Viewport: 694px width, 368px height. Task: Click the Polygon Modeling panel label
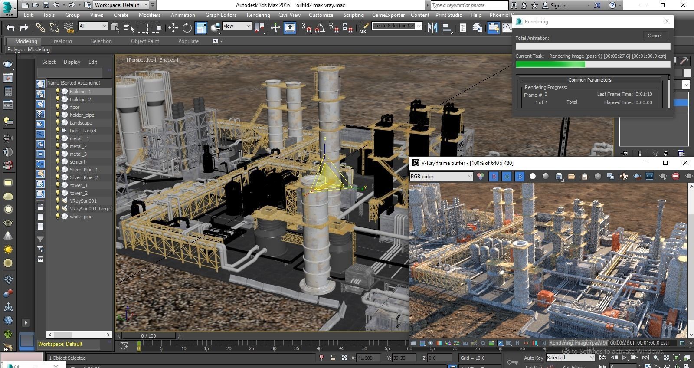29,49
